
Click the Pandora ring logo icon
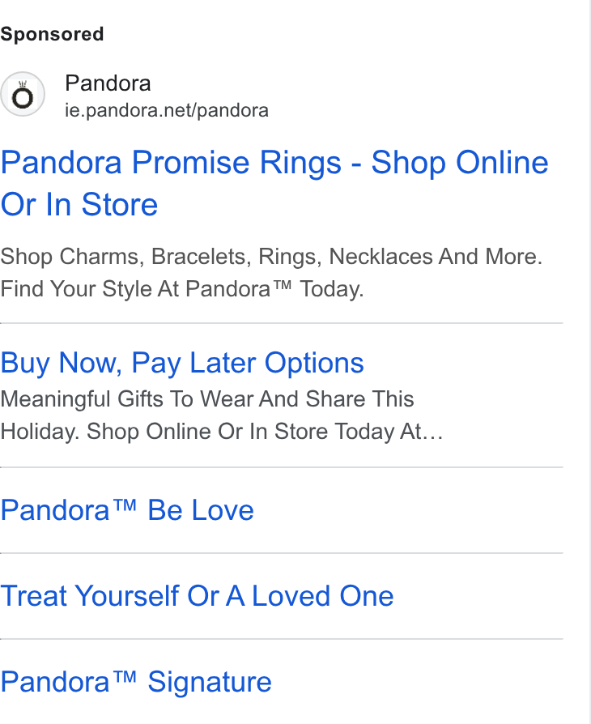[x=23, y=94]
